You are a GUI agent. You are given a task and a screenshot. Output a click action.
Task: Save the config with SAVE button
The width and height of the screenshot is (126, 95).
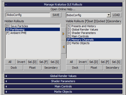point(56,15)
